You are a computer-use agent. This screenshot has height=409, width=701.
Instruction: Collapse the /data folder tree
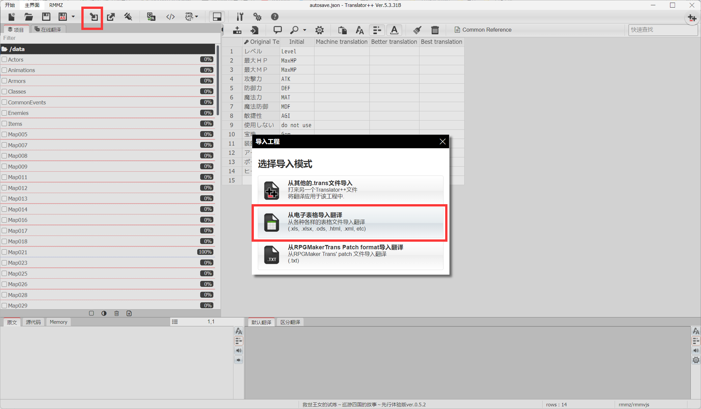5,49
